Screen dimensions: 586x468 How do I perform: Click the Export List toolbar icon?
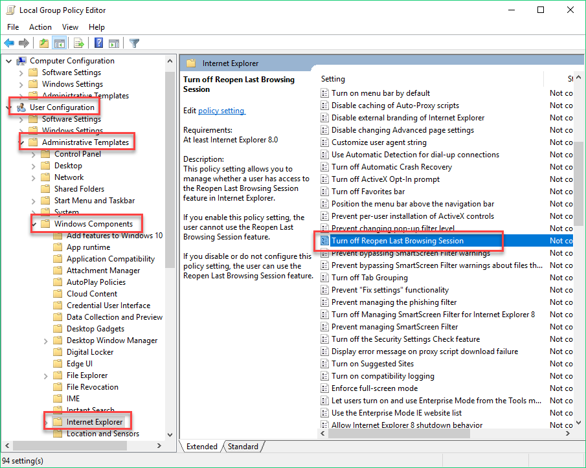pyautogui.click(x=79, y=43)
